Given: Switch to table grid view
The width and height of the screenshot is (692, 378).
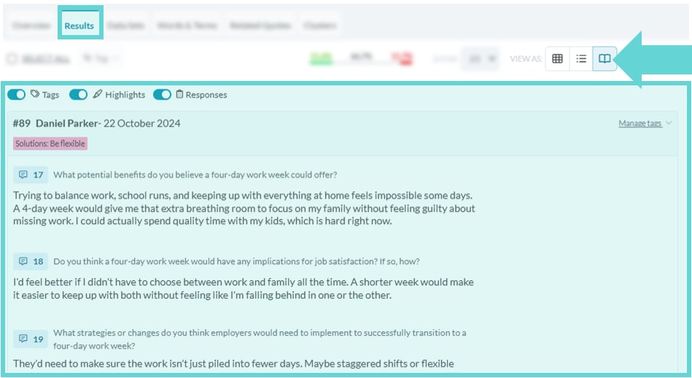Looking at the screenshot, I should (x=557, y=58).
